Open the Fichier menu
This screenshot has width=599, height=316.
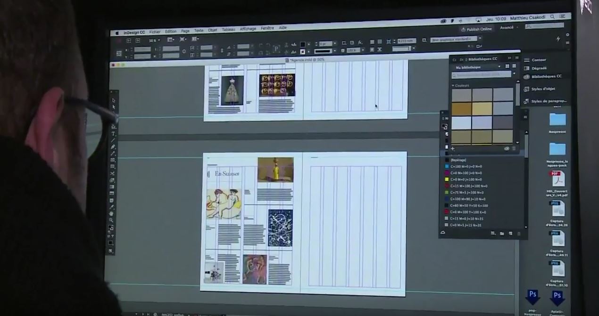pyautogui.click(x=155, y=32)
